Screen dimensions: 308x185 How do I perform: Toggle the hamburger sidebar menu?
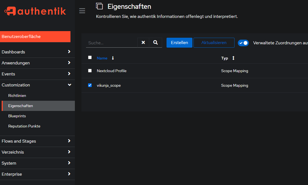[x=82, y=11]
